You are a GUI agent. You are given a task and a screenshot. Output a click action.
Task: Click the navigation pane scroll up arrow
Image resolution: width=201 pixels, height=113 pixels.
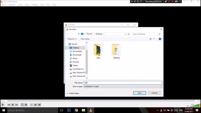pyautogui.click(x=87, y=43)
